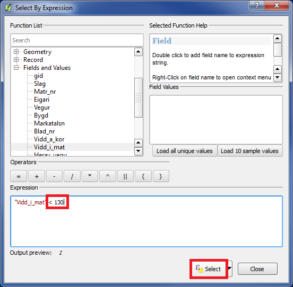Viewport: 293px width, 287px height.
Task: Click Load all unique values button
Action: click(x=185, y=151)
